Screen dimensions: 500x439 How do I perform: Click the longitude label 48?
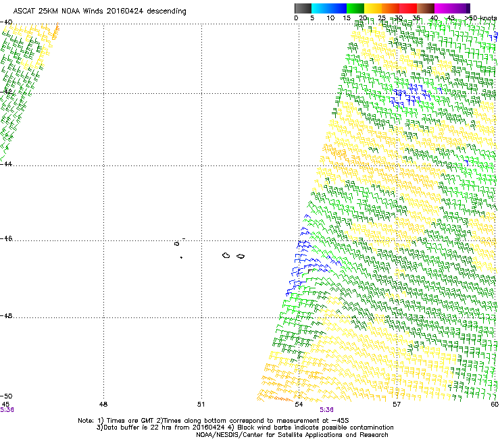[x=103, y=405]
